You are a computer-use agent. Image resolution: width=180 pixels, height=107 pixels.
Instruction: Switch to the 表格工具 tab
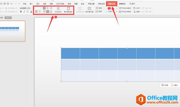pos(112,4)
